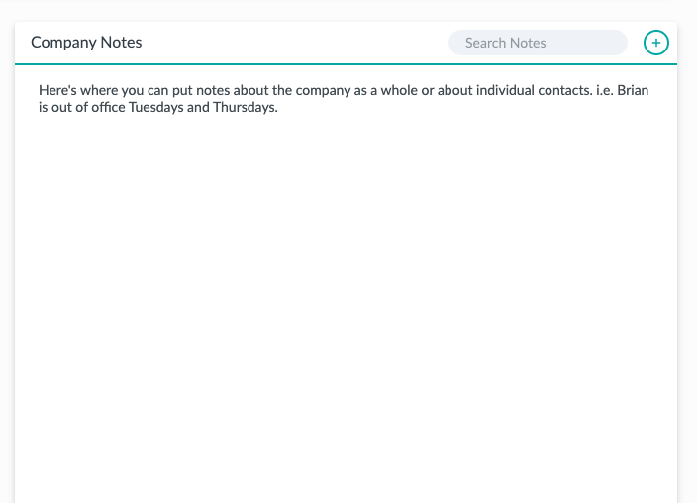Click the left rounded edge of search box
697x503 pixels.
tap(455, 43)
